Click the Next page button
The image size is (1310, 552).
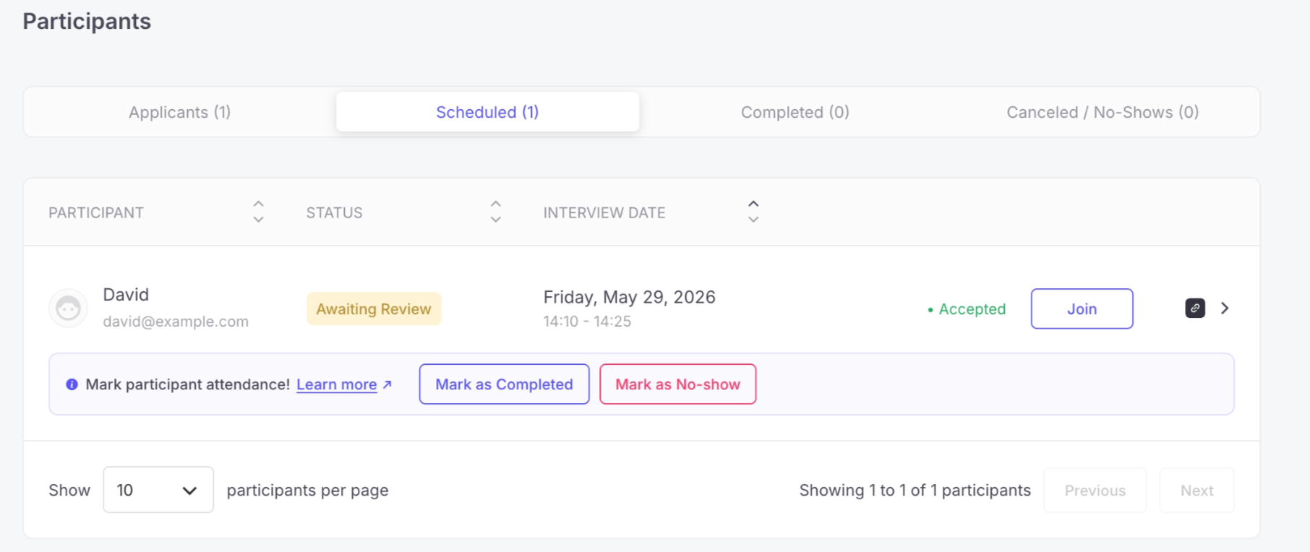pos(1196,491)
